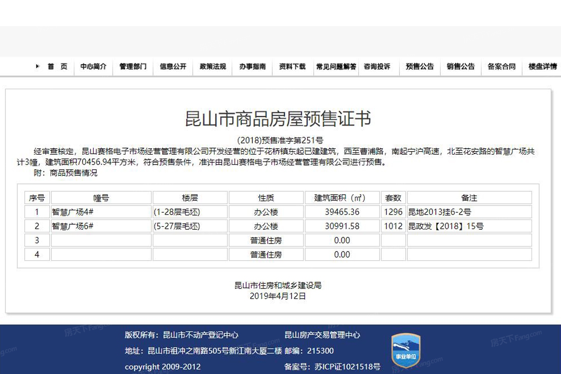Click 0.00 area in row 4
Screen dimensions: 561x374
pyautogui.click(x=342, y=255)
